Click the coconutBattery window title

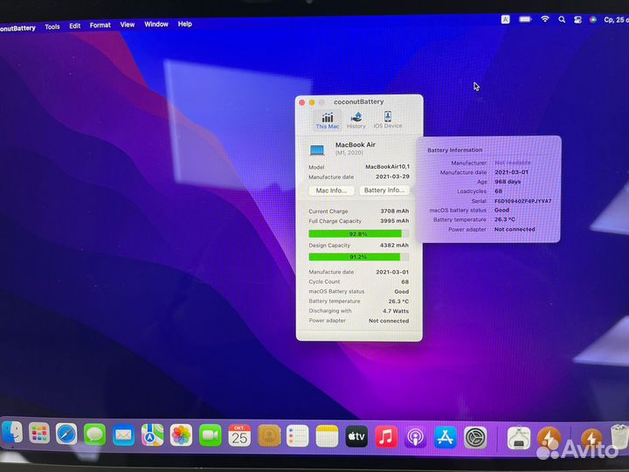[359, 102]
